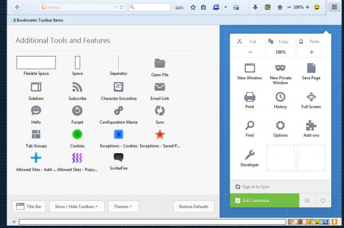Pick the Allowed Sites - Add-ons plus icon

coord(36,158)
